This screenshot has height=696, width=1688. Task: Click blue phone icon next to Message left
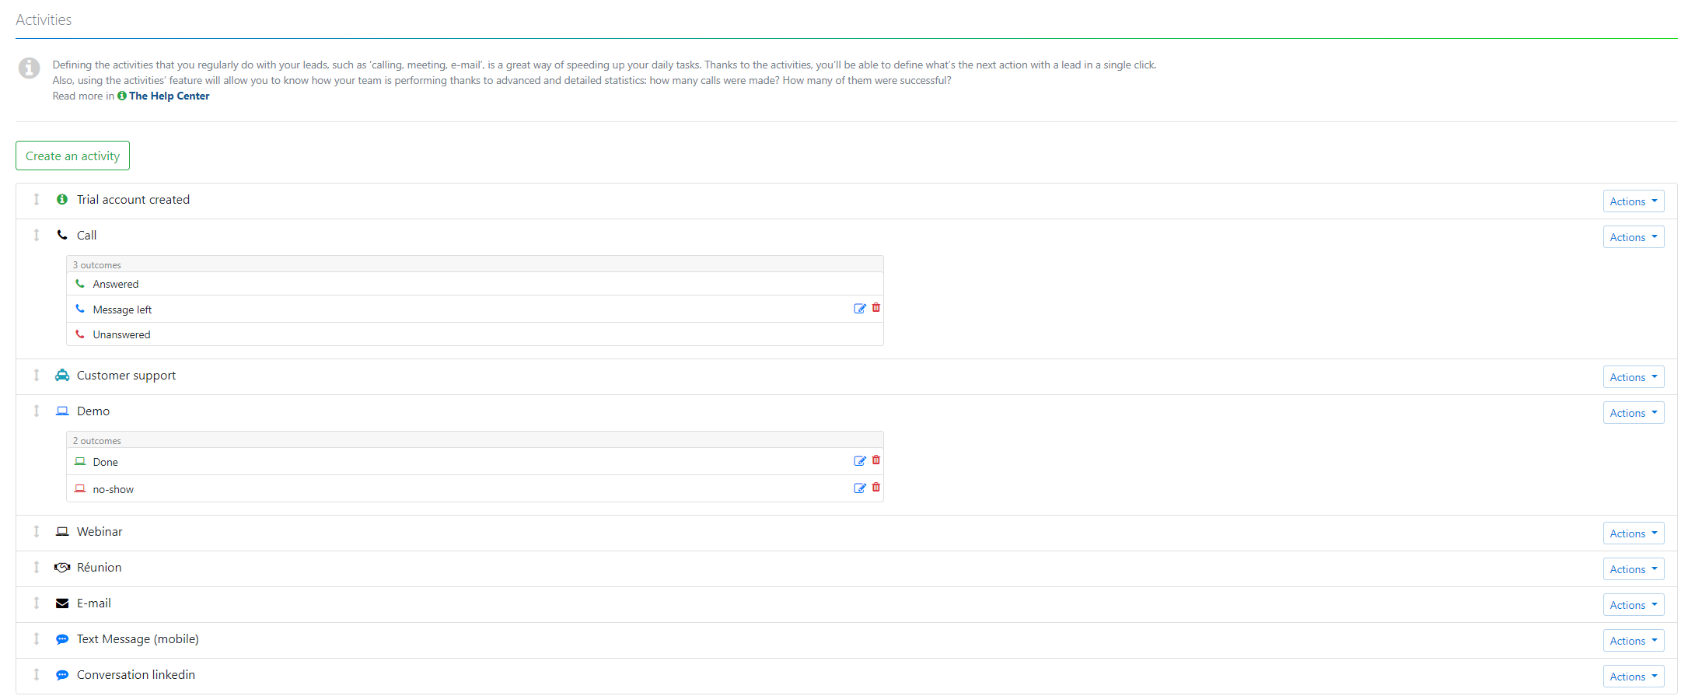tap(80, 309)
